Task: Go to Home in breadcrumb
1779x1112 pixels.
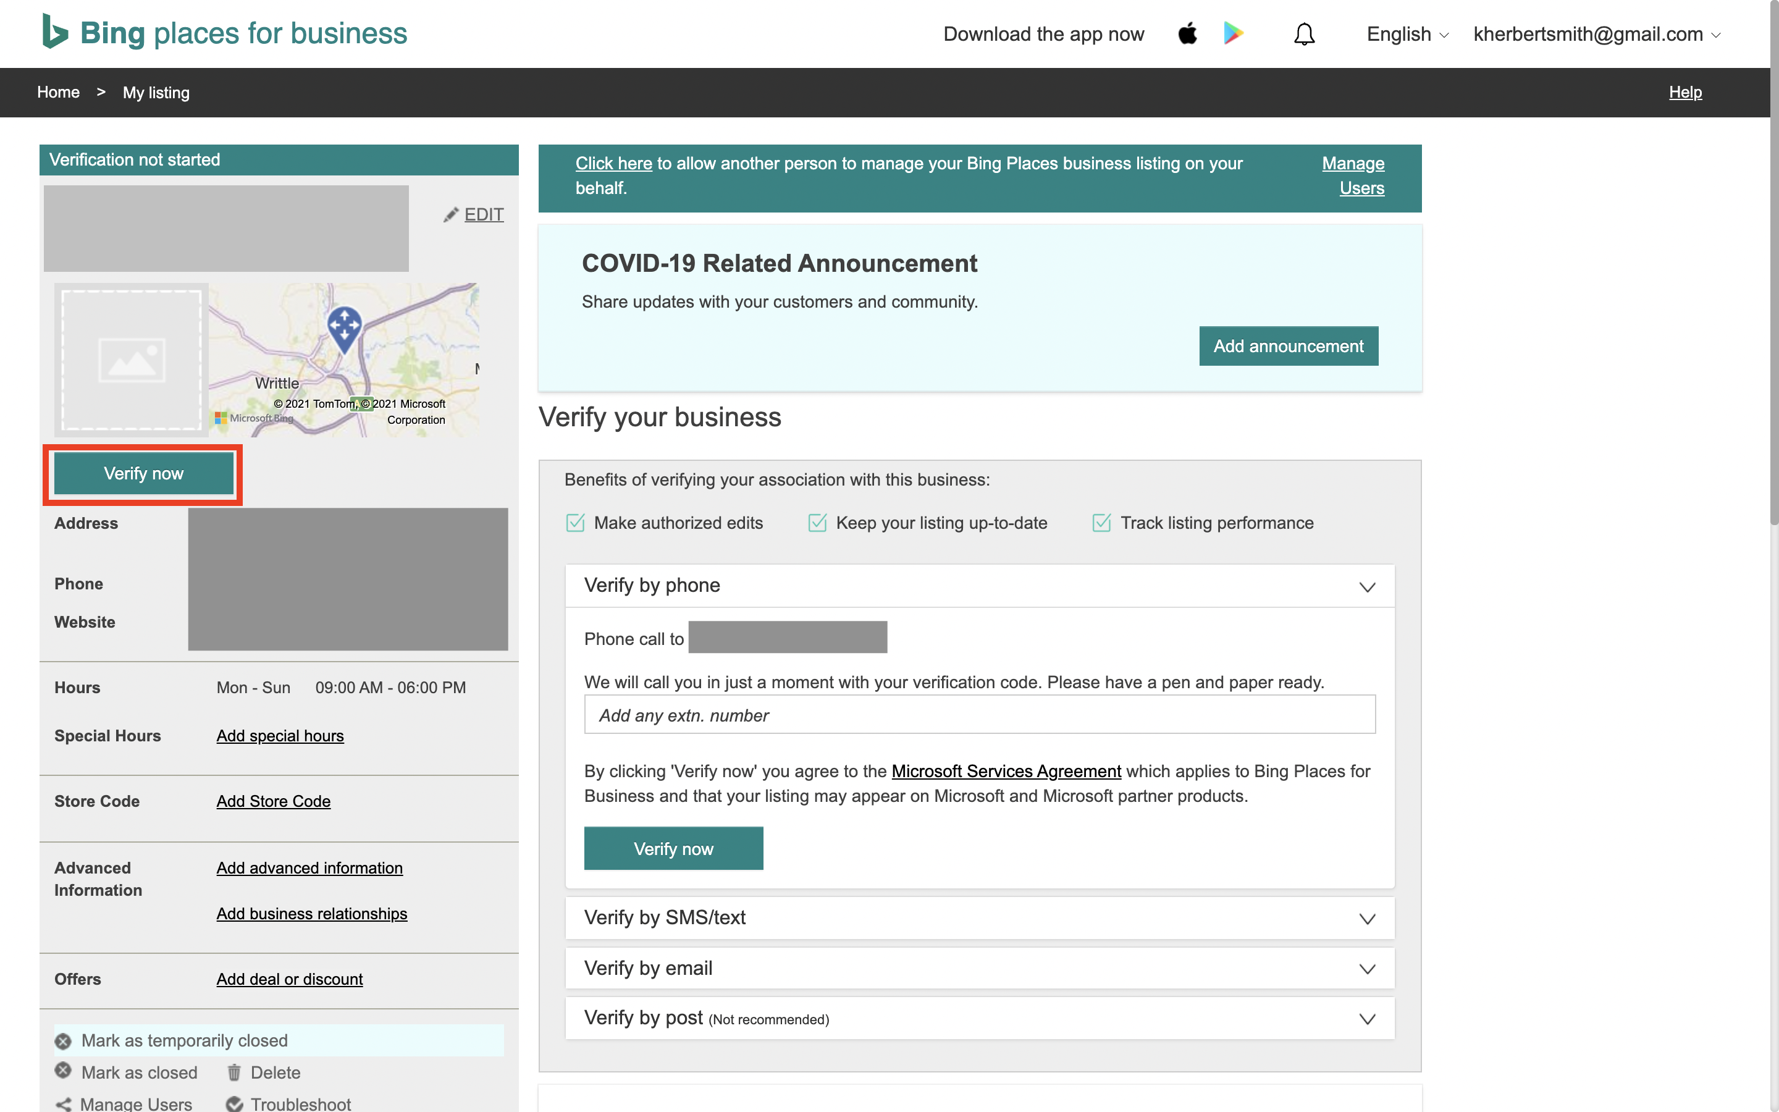Action: pyautogui.click(x=58, y=92)
